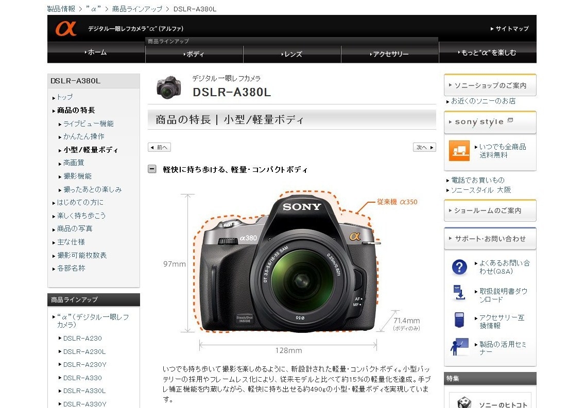Open いつでも全商品送料無料 link
The height and width of the screenshot is (408, 585).
coord(503,151)
